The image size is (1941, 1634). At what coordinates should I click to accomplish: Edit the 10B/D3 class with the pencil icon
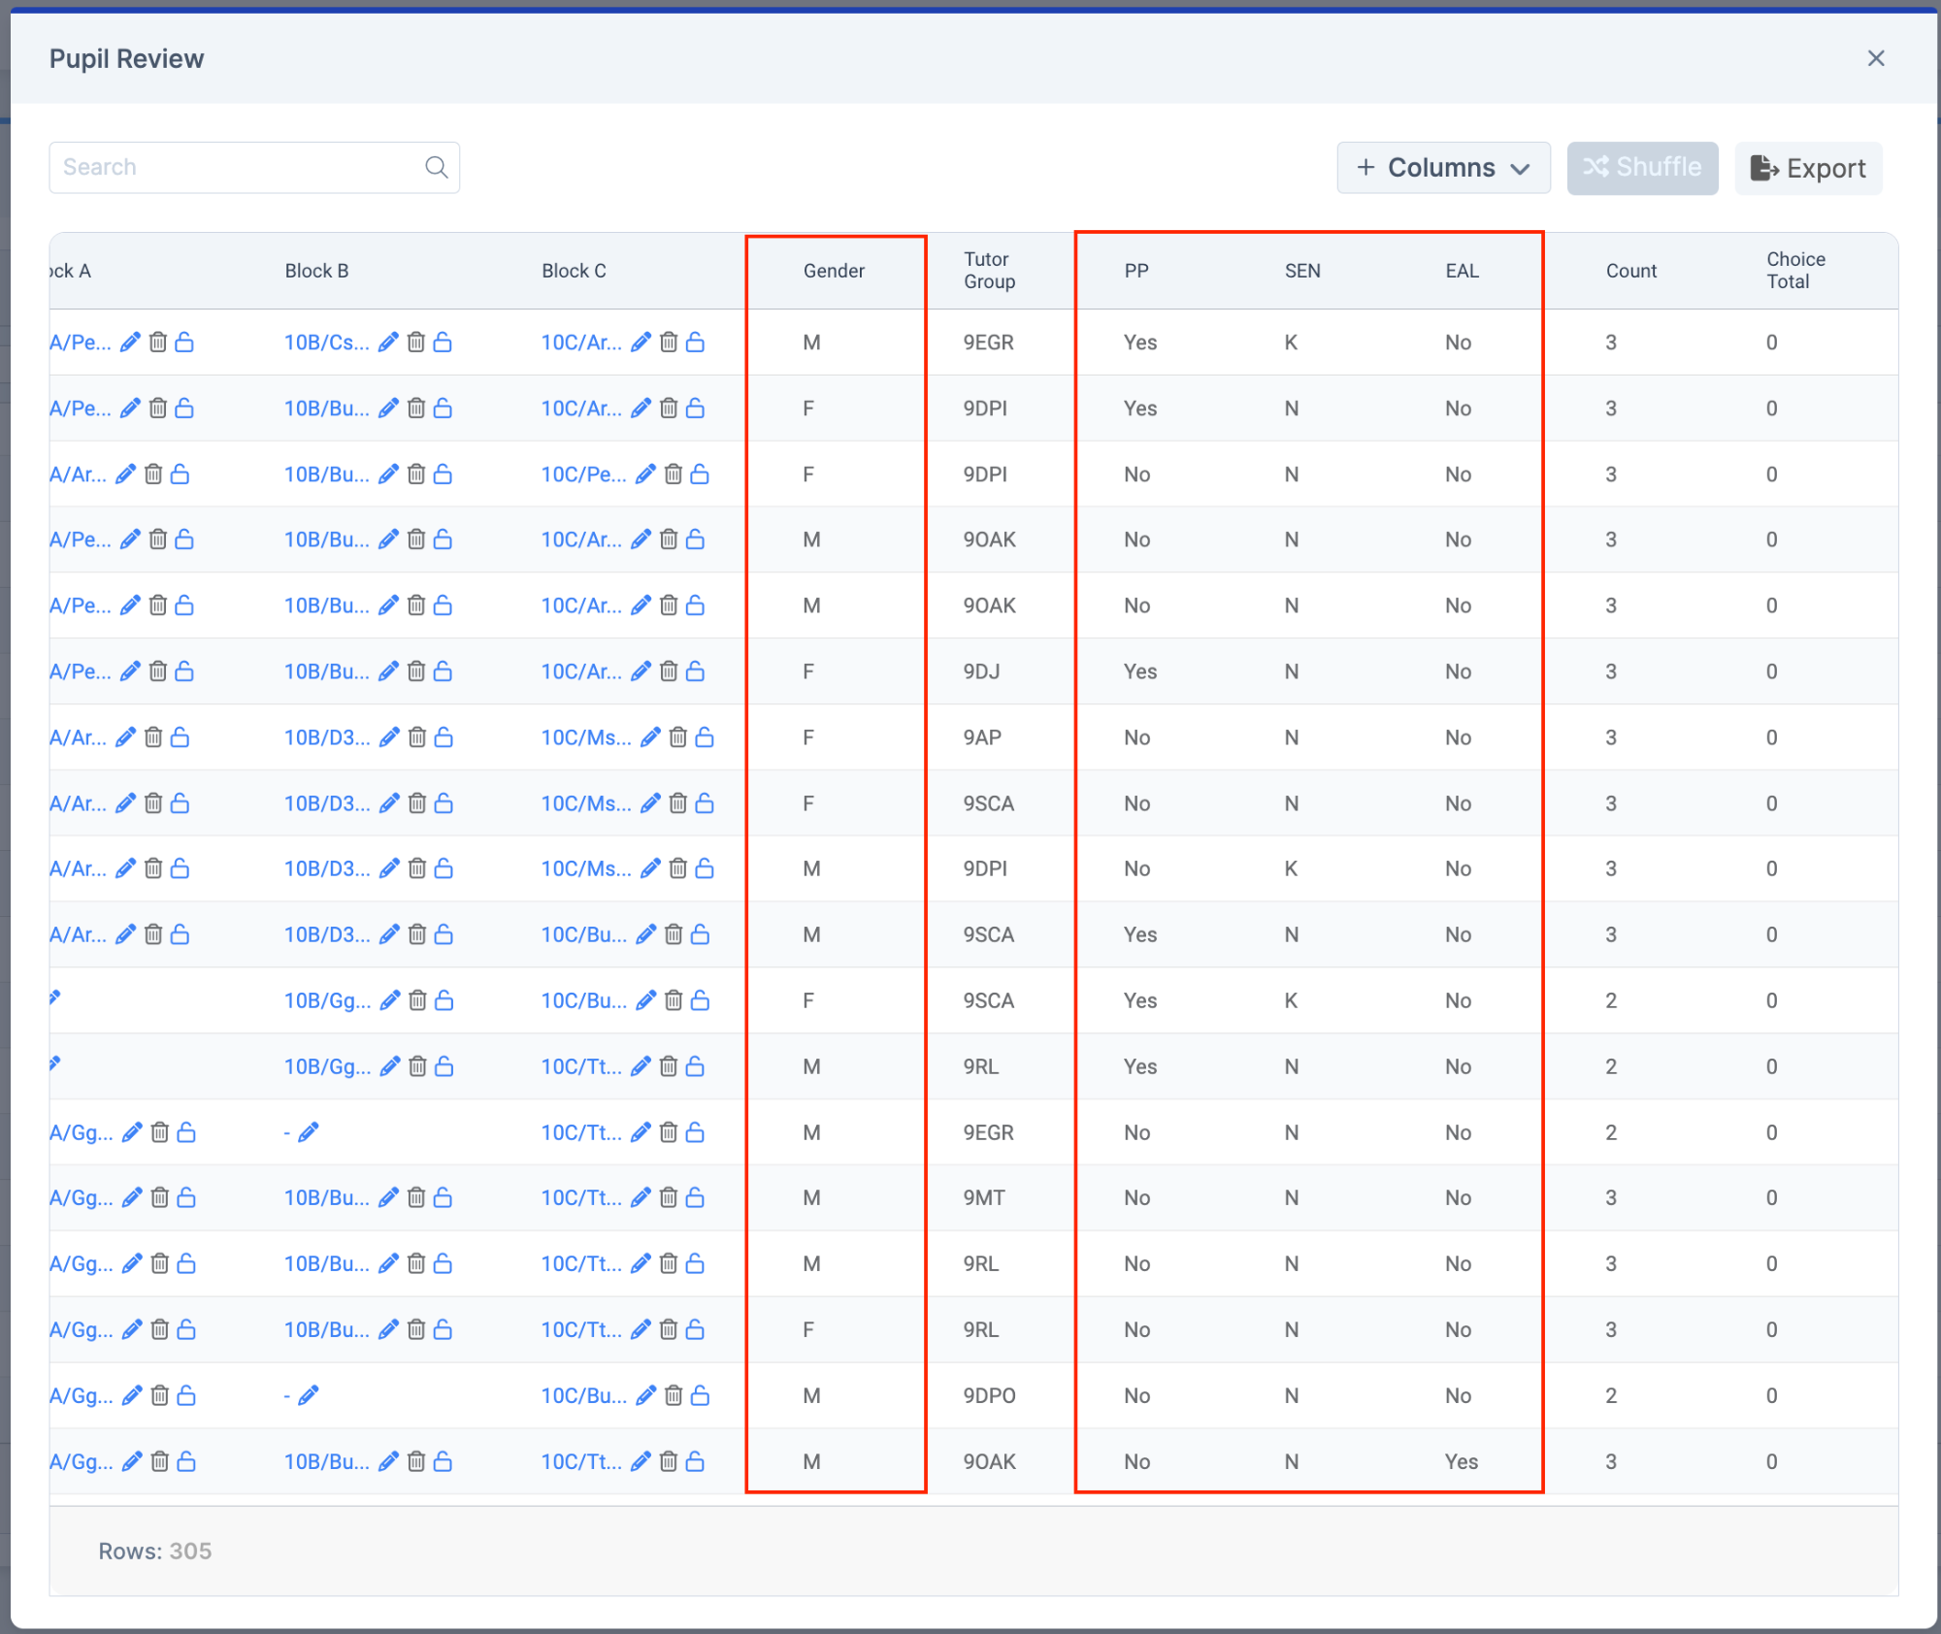(388, 736)
